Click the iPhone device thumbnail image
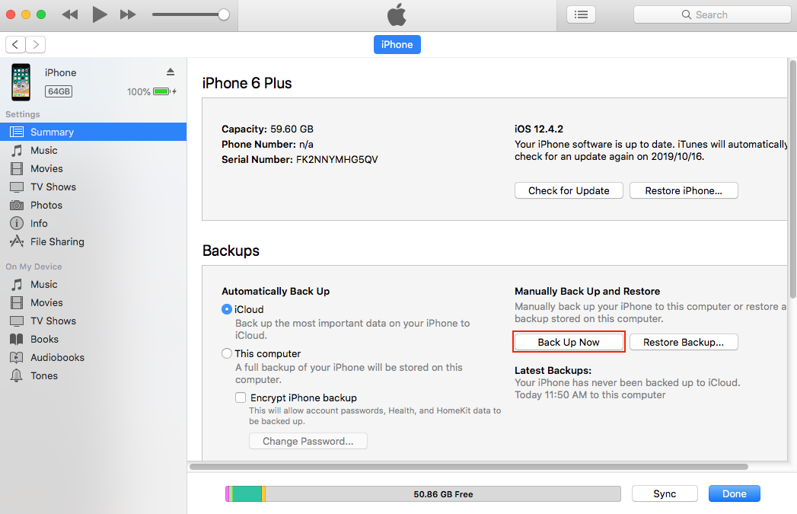Viewport: 797px width, 514px height. tap(21, 81)
